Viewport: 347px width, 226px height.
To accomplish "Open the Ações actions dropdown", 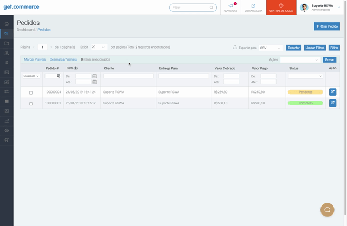I will [300, 59].
